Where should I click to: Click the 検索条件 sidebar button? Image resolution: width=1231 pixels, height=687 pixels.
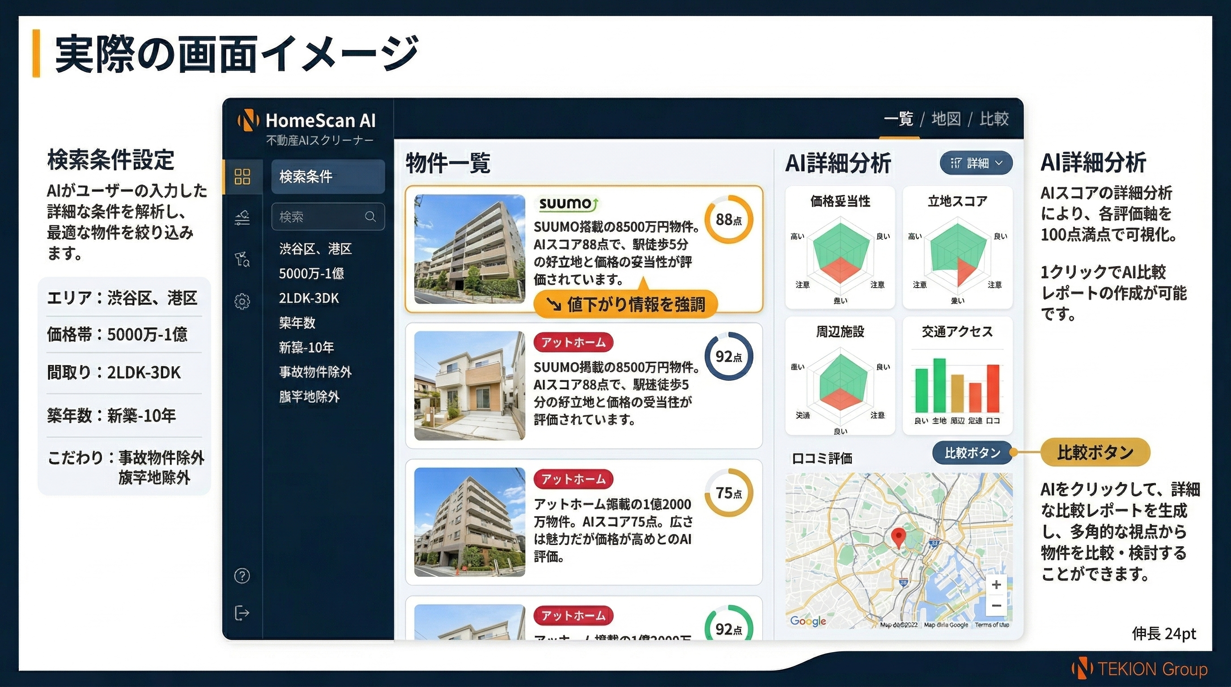click(x=328, y=176)
